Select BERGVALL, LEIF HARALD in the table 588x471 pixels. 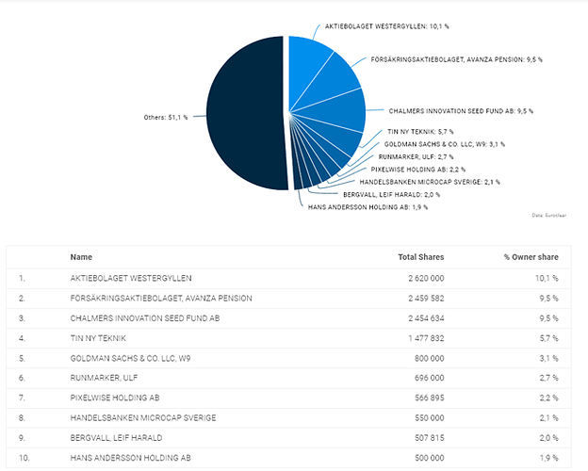(x=116, y=438)
